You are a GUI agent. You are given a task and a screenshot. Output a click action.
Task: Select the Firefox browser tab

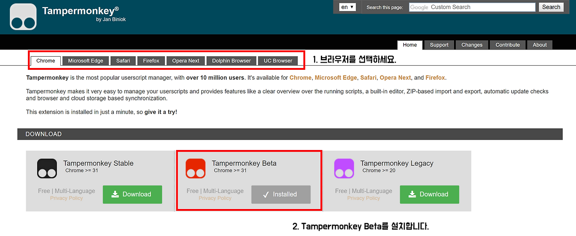coord(151,61)
